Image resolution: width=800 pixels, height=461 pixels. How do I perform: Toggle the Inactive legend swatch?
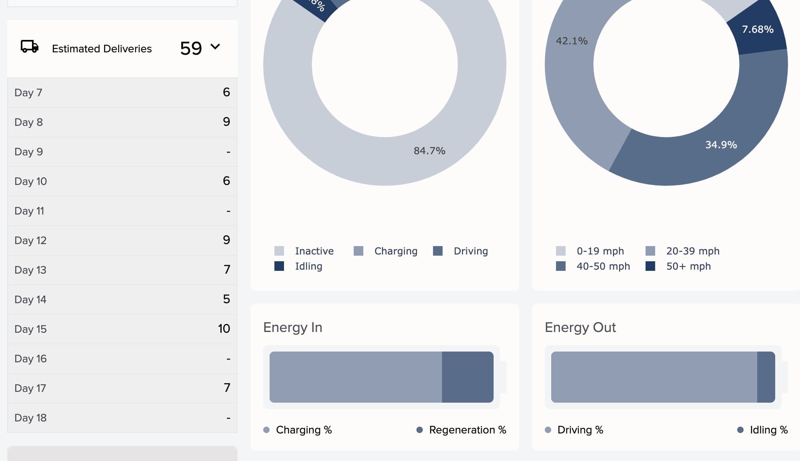pyautogui.click(x=279, y=251)
